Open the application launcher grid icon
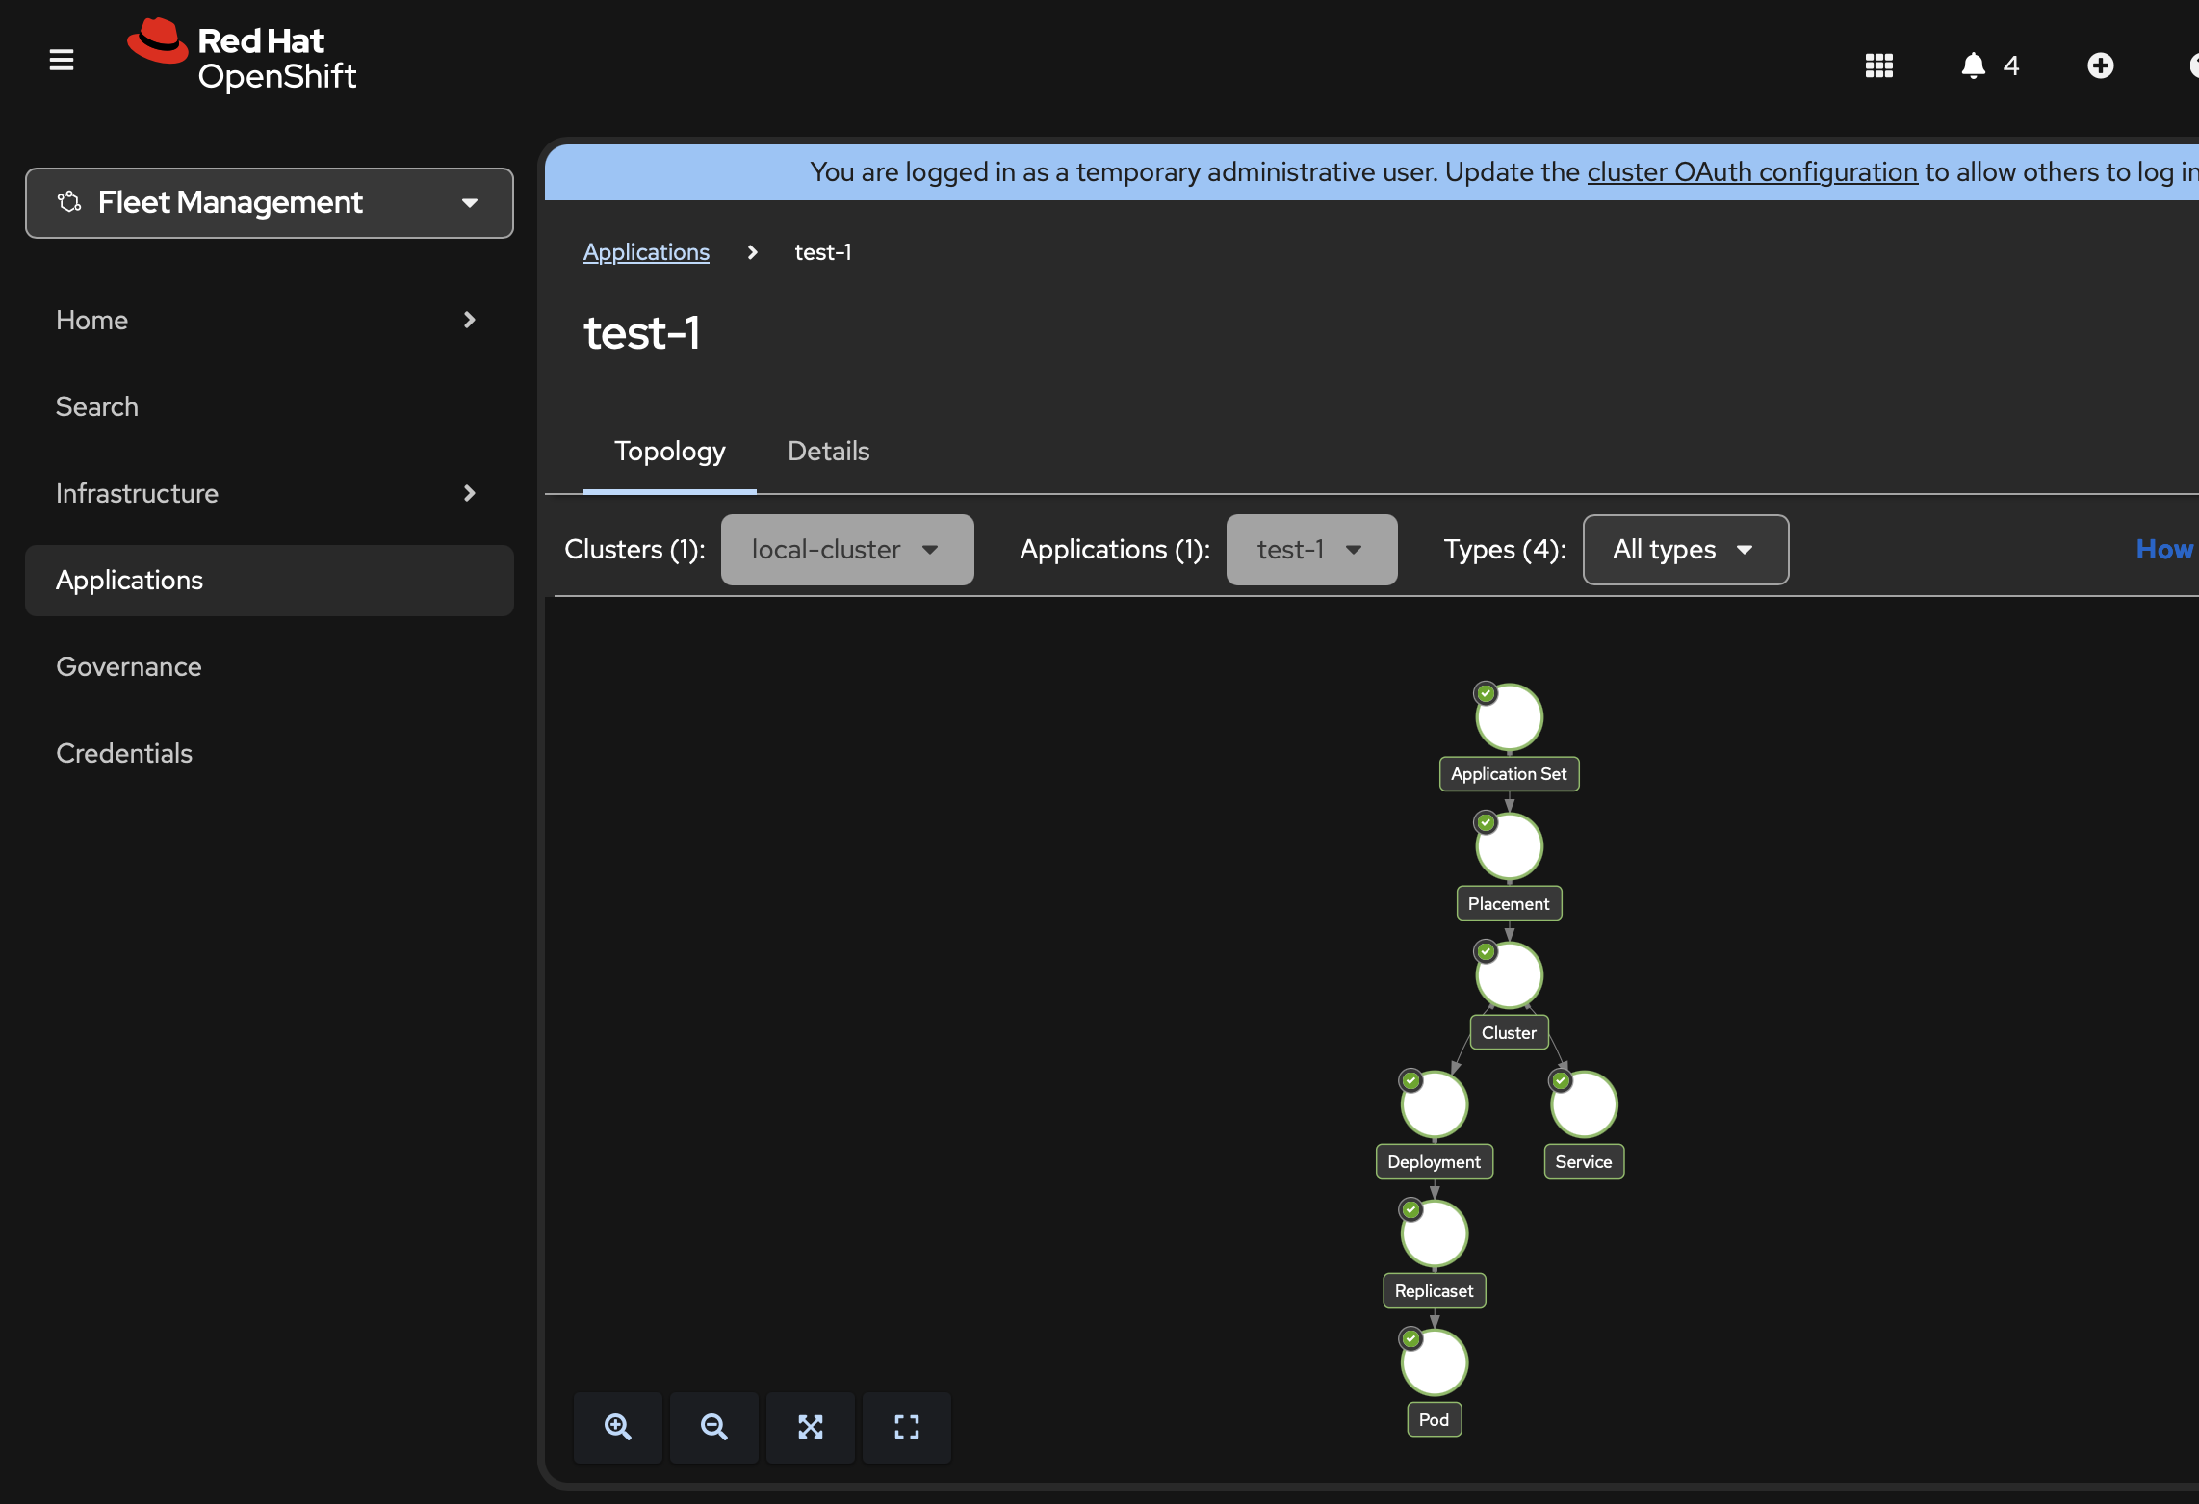 click(x=1878, y=65)
